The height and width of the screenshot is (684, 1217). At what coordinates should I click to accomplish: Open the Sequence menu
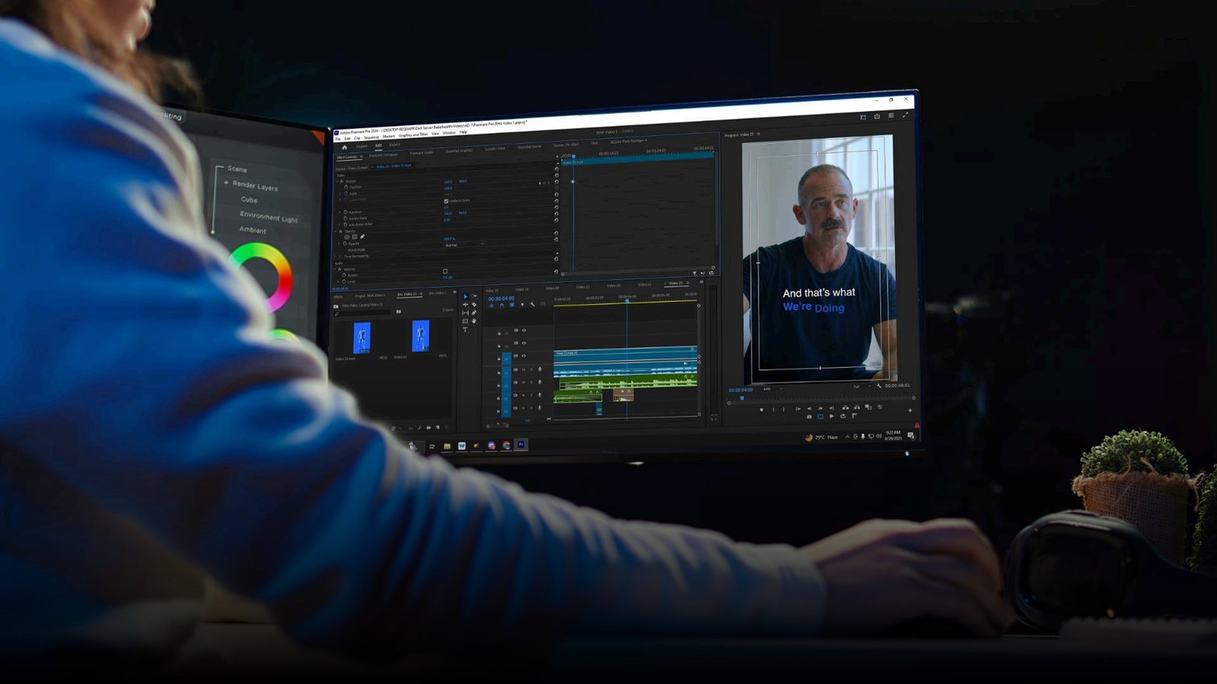(x=371, y=138)
